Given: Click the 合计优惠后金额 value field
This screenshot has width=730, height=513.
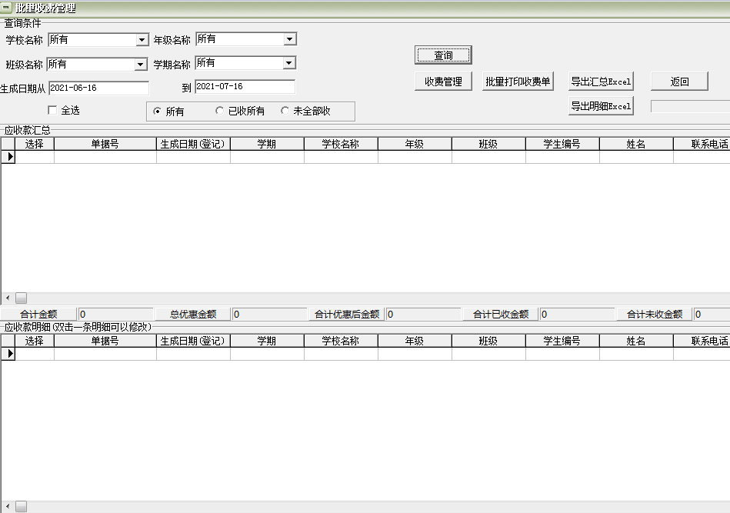Looking at the screenshot, I should click(x=424, y=315).
